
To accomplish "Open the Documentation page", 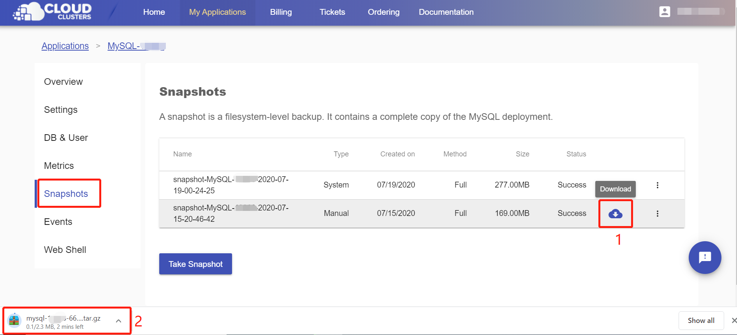I will [x=446, y=12].
